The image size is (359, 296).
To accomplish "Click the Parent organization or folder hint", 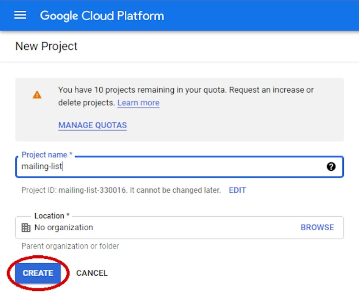I will [x=70, y=246].
